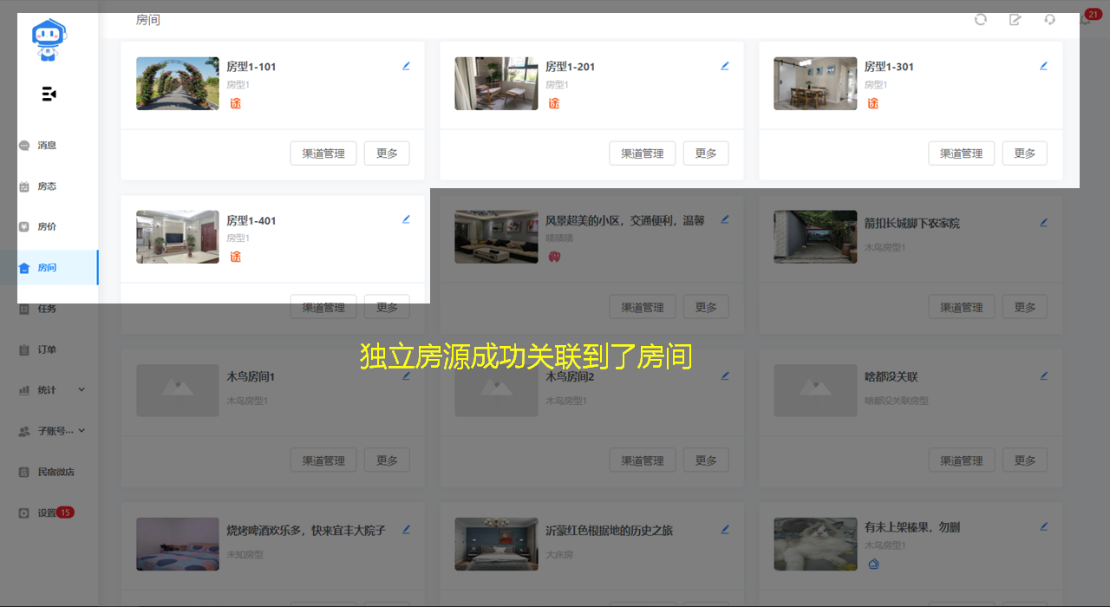Click pencil icon on 木鸟房间1 card
Viewport: 1110px width, 607px height.
point(406,375)
